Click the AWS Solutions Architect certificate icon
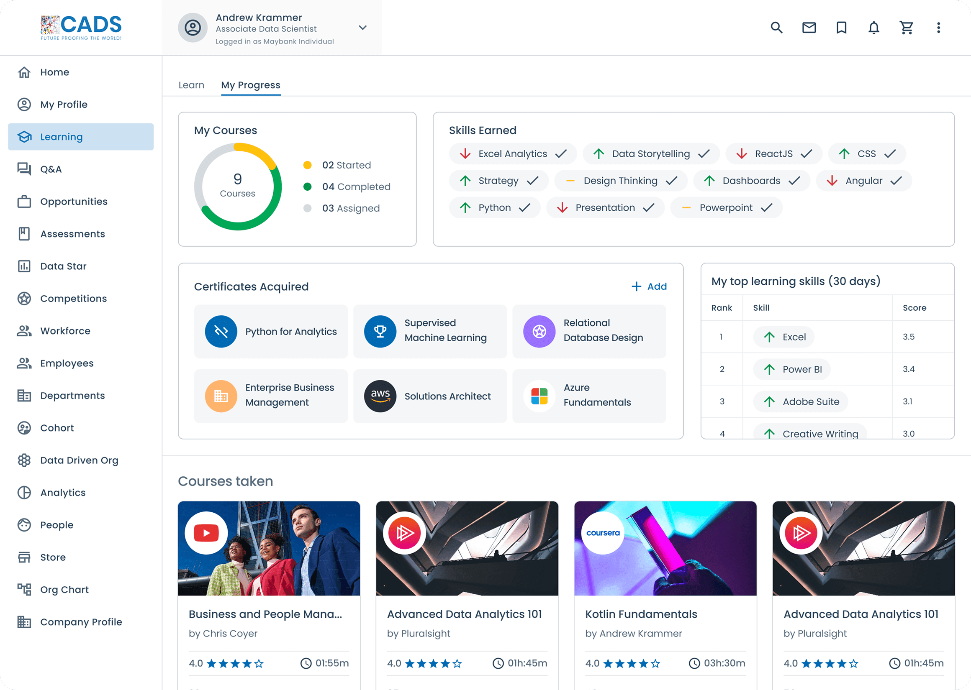The height and width of the screenshot is (690, 971). (x=380, y=396)
